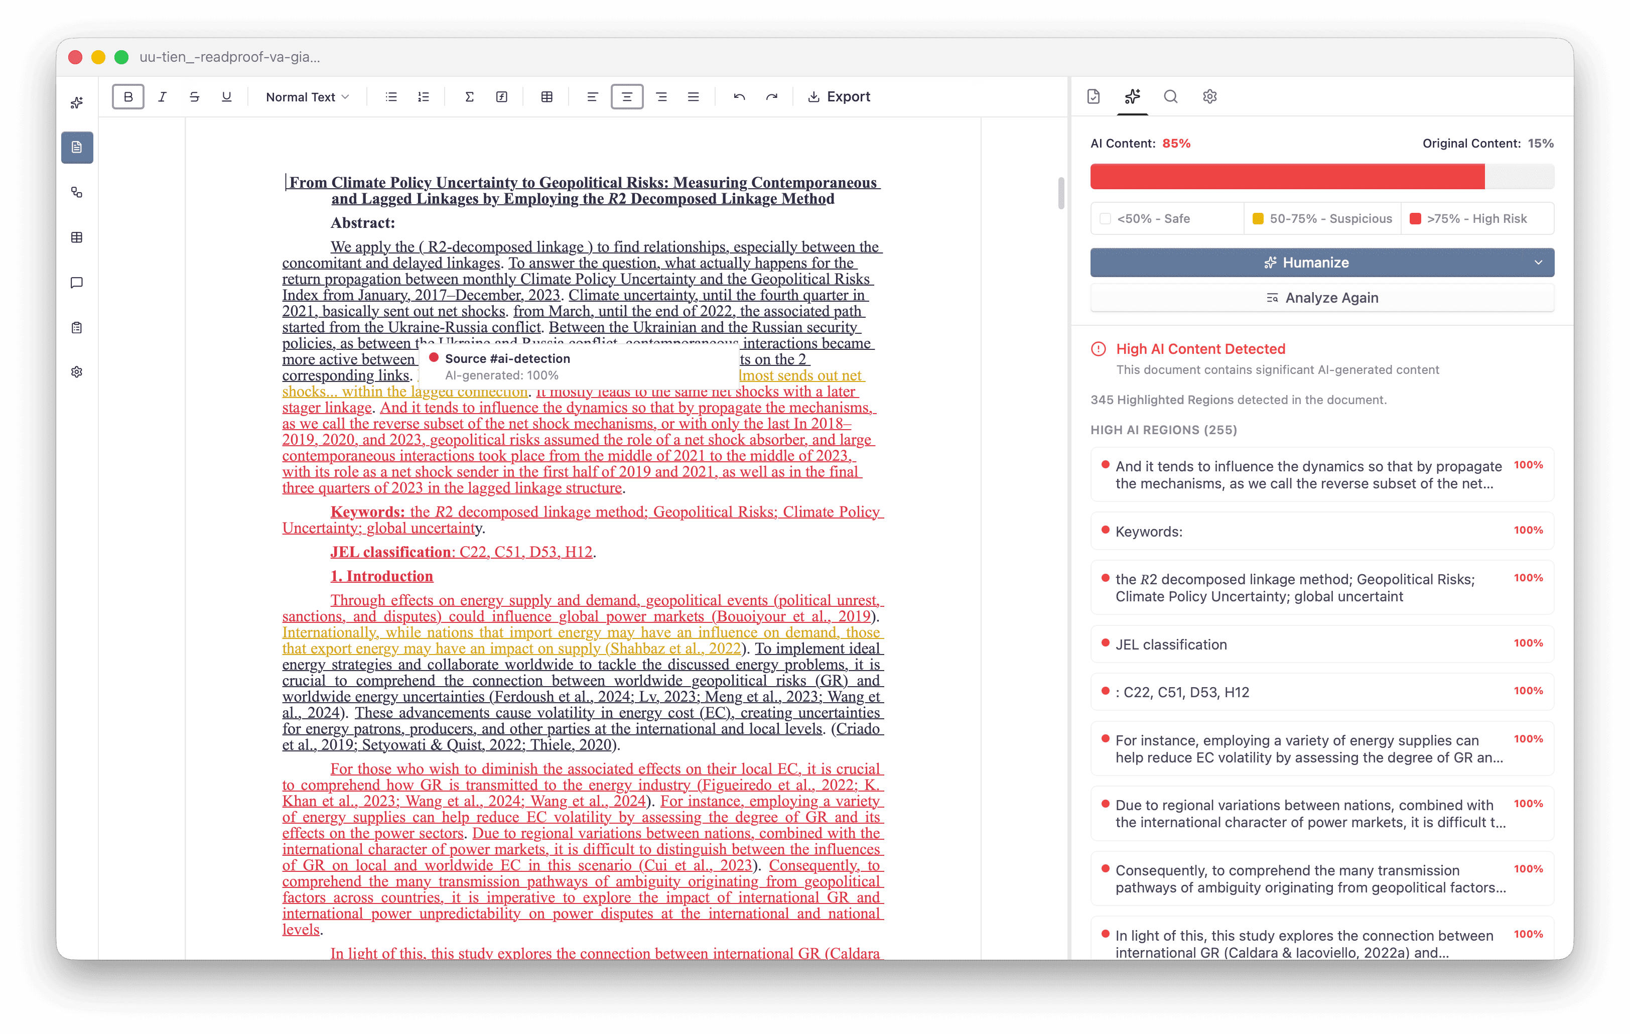
Task: Toggle underline formatting
Action: pyautogui.click(x=227, y=97)
